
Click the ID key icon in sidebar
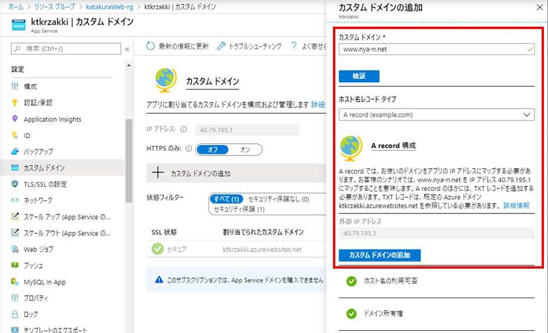point(15,135)
